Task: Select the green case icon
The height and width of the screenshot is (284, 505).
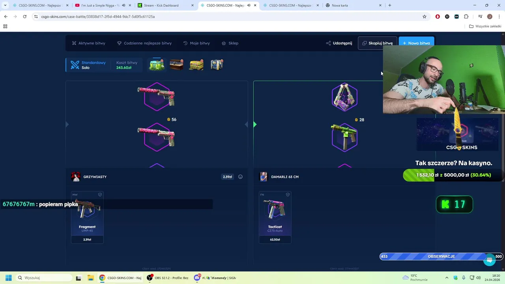Action: point(157,64)
